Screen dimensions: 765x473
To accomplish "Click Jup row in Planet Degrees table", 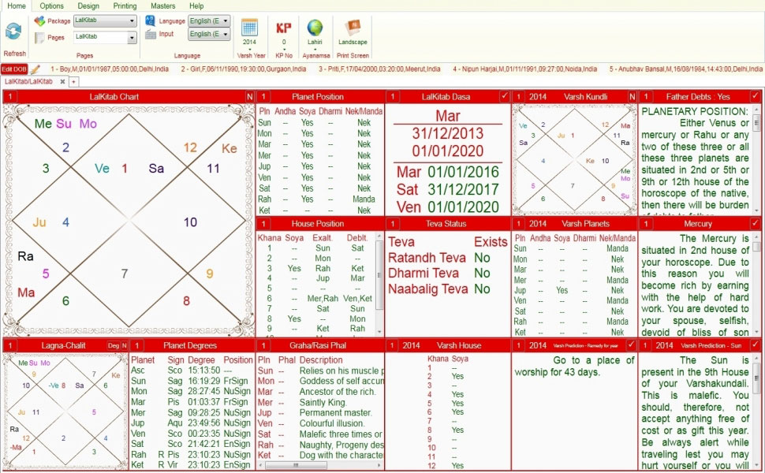I will click(191, 423).
